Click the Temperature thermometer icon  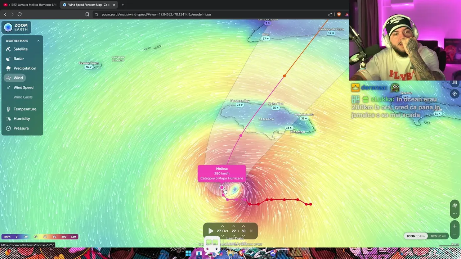pos(8,109)
